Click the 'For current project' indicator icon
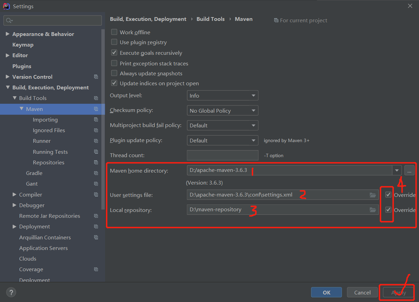Viewport: 419px width, 302px height. tap(276, 20)
